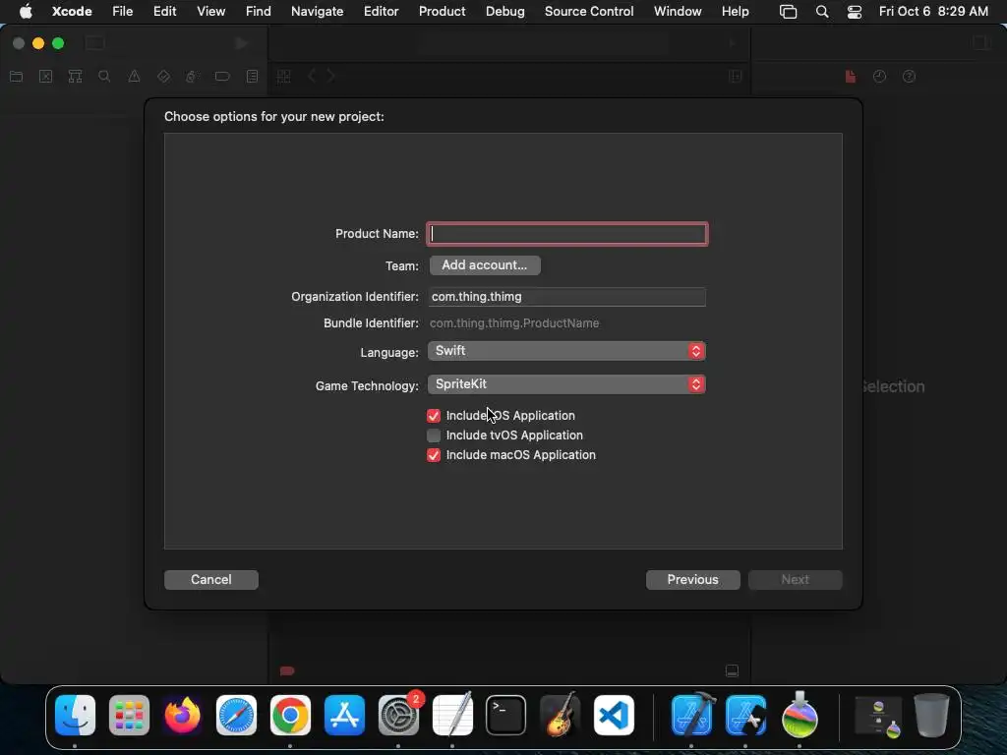Toggle the navigator sidebar button
The height and width of the screenshot is (755, 1007).
[x=95, y=43]
